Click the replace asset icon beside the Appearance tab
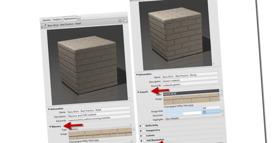This screenshot has width=272, height=143. pyautogui.click(x=120, y=21)
